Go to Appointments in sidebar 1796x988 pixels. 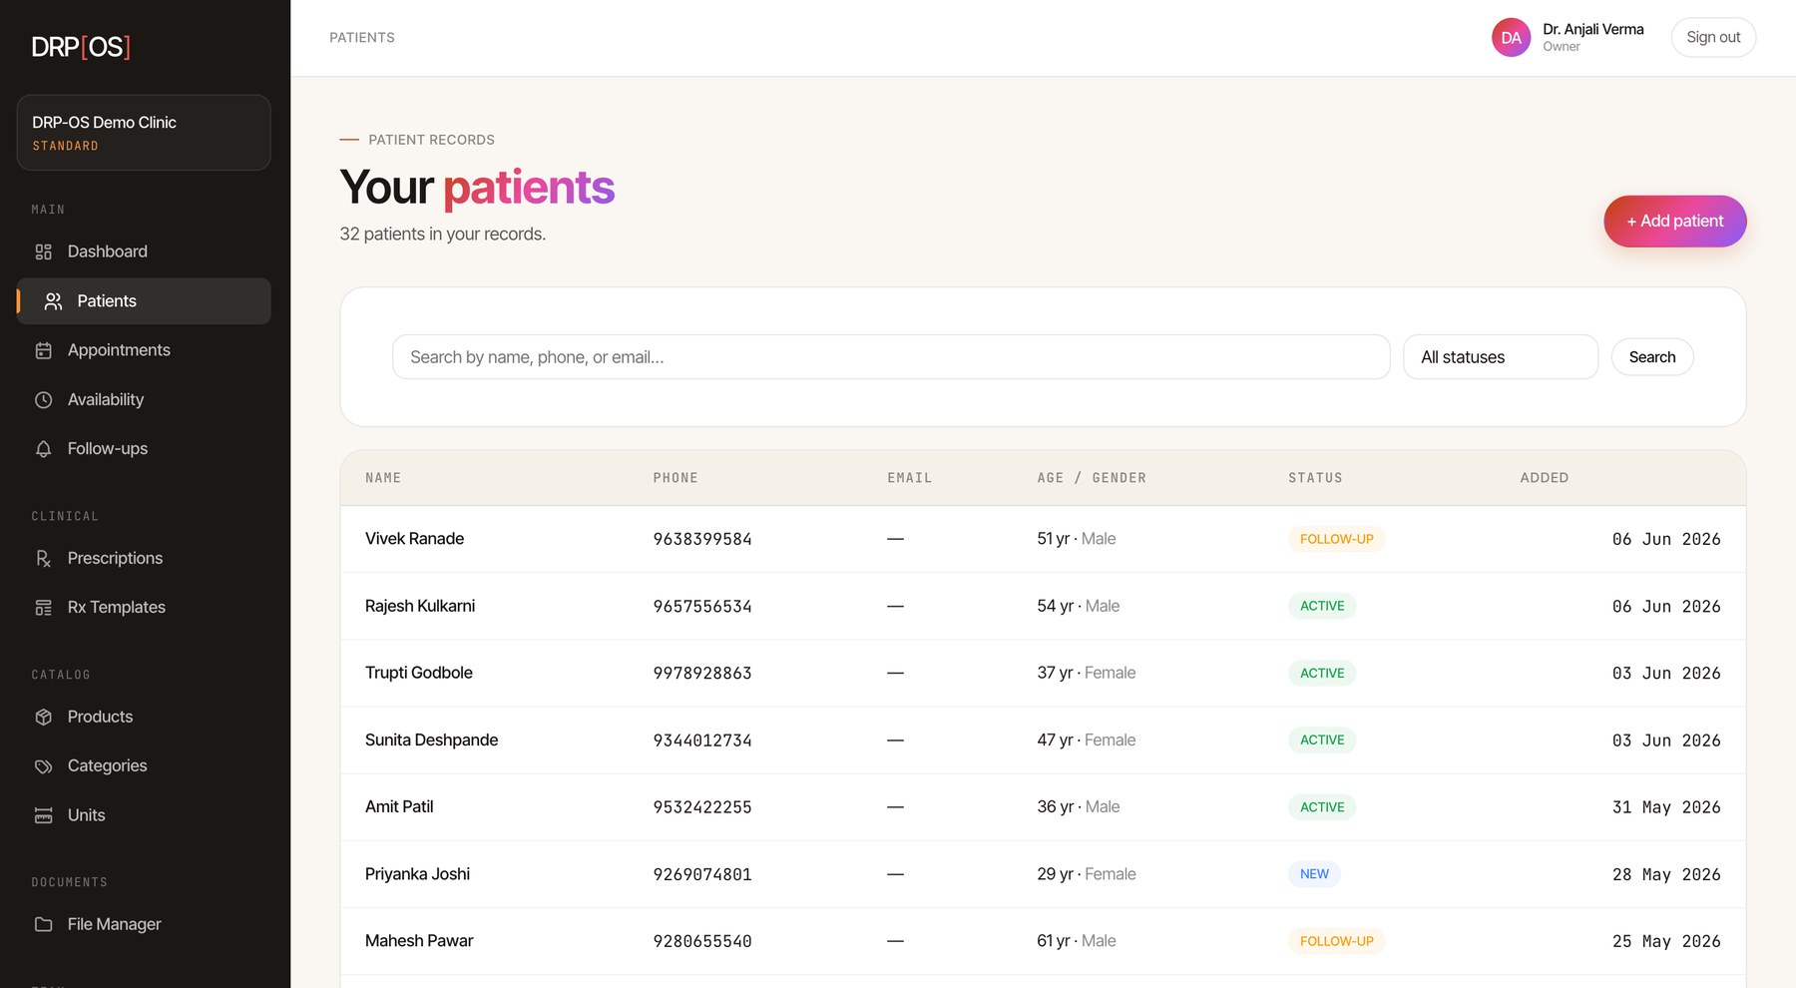[x=144, y=350]
